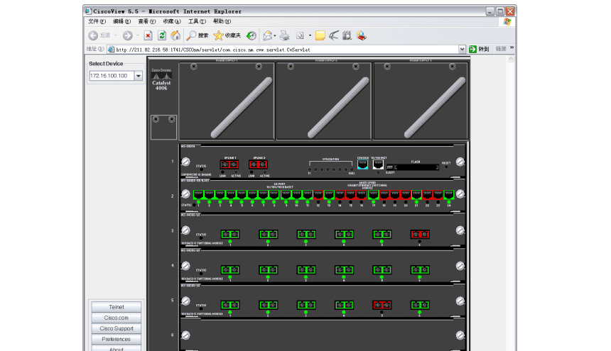Select green port 1 on the slot 4 module
The width and height of the screenshot is (611, 351).
(x=230, y=269)
